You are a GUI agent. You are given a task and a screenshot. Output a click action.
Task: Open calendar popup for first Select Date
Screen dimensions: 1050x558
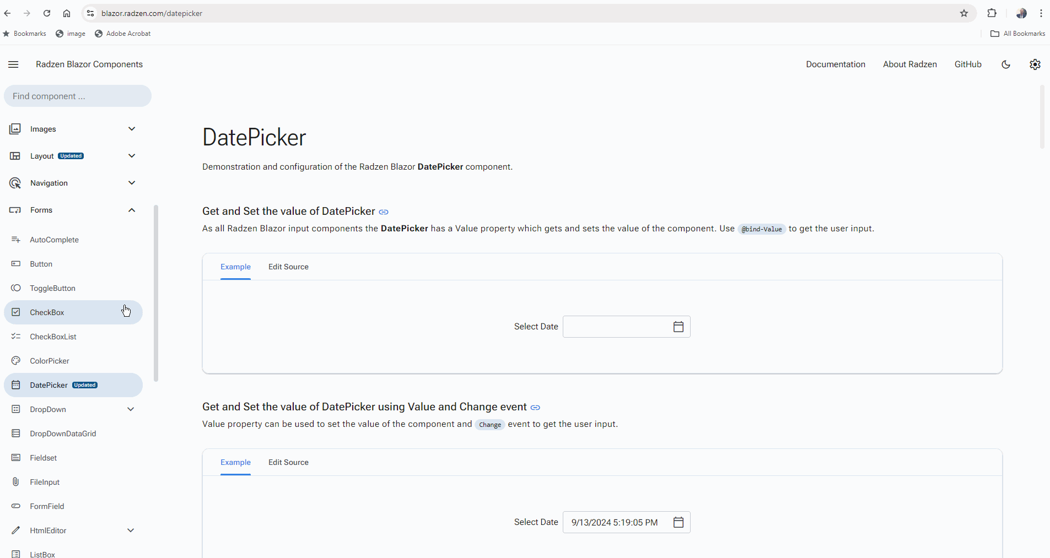click(679, 327)
